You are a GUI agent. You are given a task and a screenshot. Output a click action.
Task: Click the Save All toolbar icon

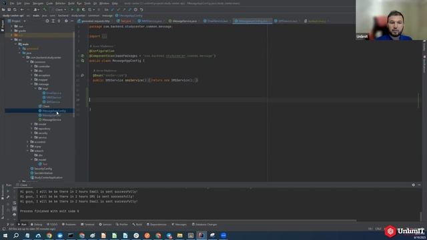pyautogui.click(x=9, y=9)
